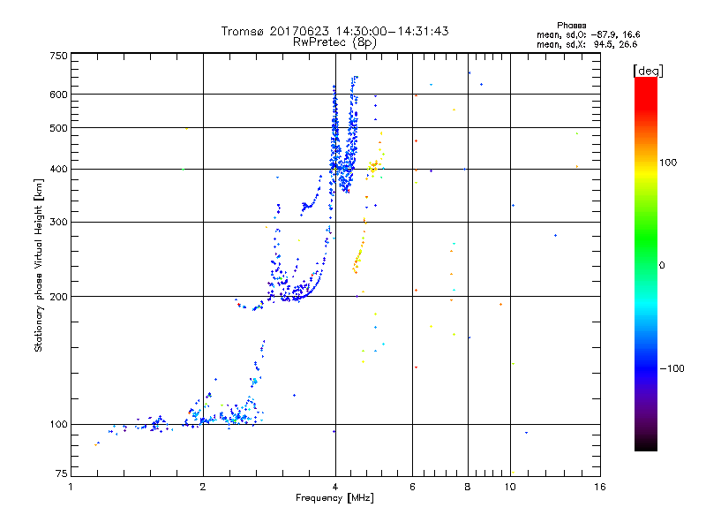Click the y-axis tick label 750

pos(58,56)
